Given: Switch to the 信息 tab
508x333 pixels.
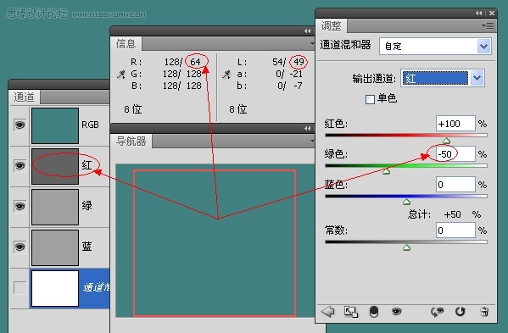Looking at the screenshot, I should coord(126,44).
